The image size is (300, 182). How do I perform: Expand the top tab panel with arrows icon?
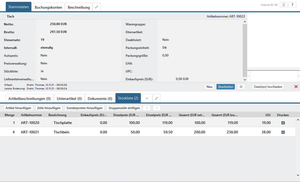(x=97, y=7)
